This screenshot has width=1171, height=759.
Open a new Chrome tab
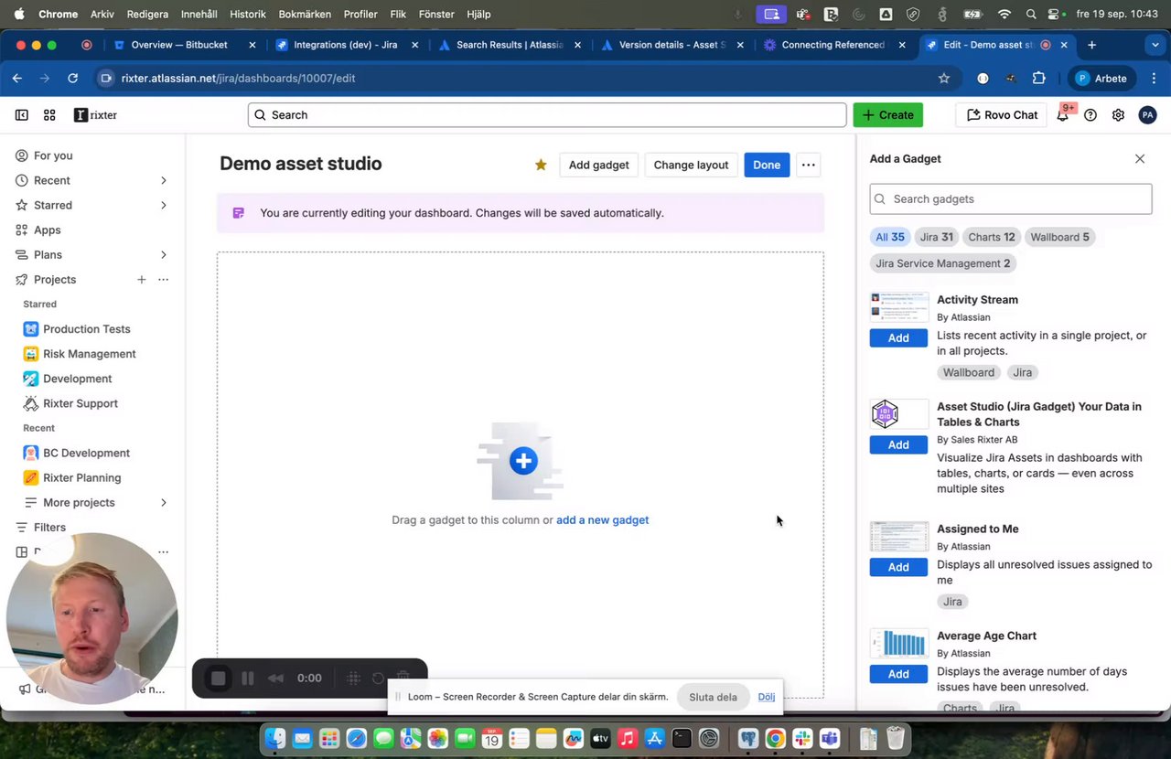click(1091, 45)
